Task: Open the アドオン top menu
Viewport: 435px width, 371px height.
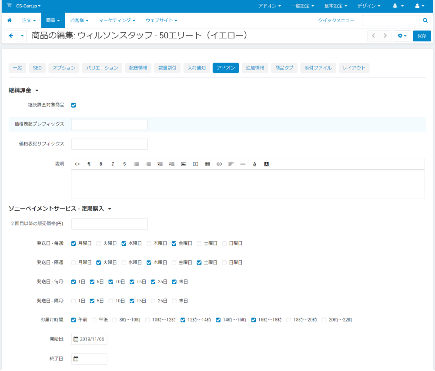Action: point(269,6)
